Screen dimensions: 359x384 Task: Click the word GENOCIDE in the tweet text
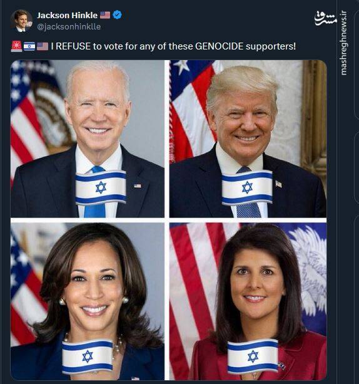(219, 46)
